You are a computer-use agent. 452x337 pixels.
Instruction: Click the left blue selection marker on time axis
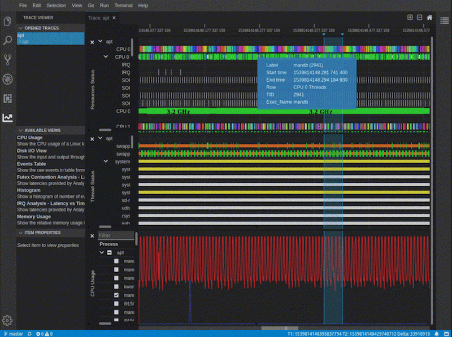click(x=324, y=34)
